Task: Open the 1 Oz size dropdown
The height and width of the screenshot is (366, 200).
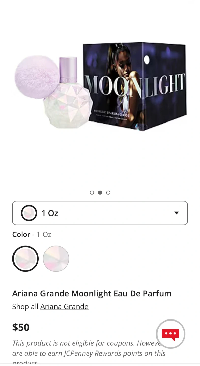Action: click(100, 213)
